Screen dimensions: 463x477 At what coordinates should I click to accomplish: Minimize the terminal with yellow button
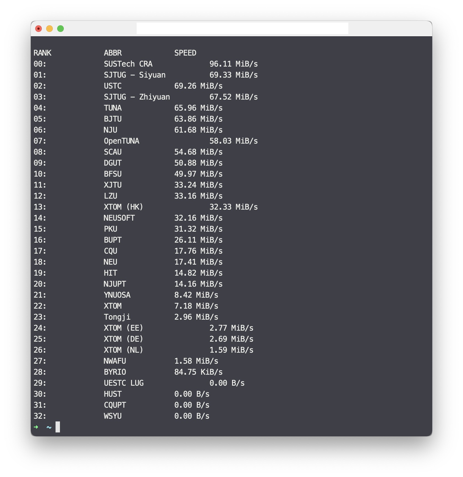pos(49,29)
